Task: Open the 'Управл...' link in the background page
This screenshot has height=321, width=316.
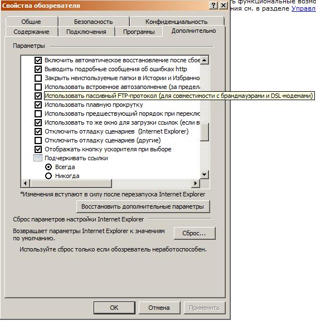Action: (x=304, y=8)
